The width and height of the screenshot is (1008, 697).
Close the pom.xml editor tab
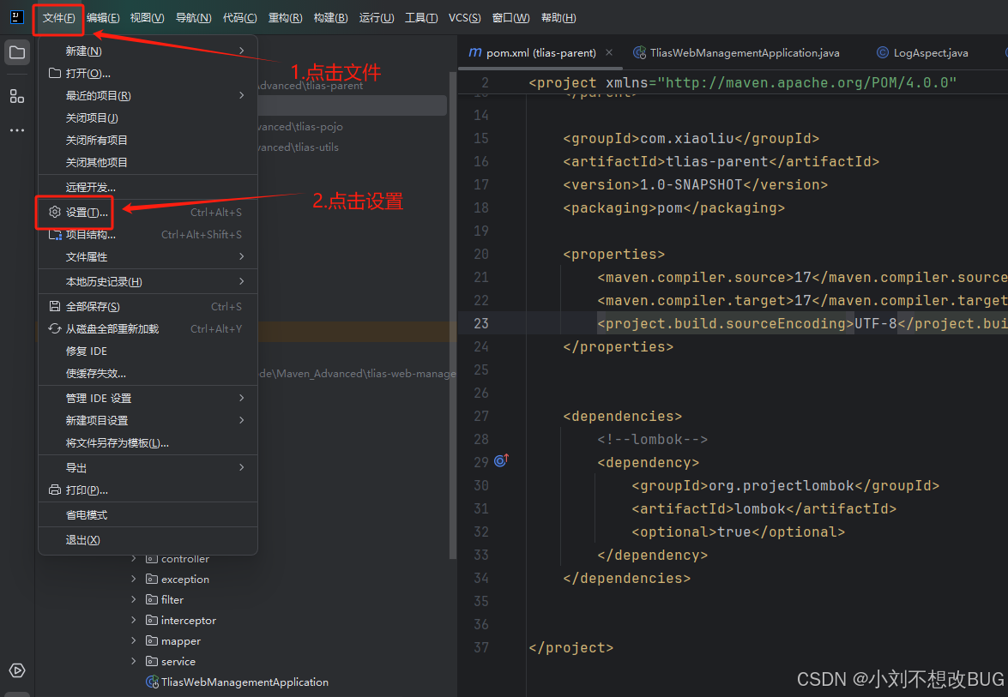(609, 52)
